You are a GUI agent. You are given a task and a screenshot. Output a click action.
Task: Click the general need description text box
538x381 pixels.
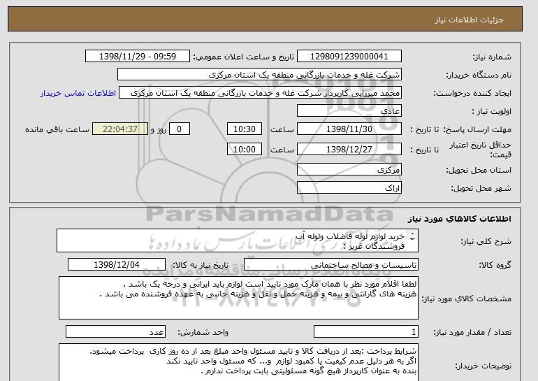(x=238, y=241)
